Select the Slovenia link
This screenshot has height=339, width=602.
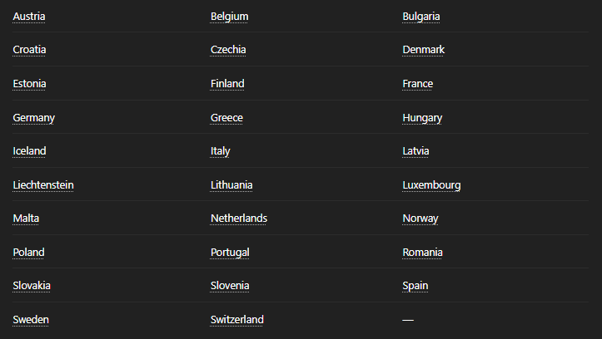click(x=230, y=286)
